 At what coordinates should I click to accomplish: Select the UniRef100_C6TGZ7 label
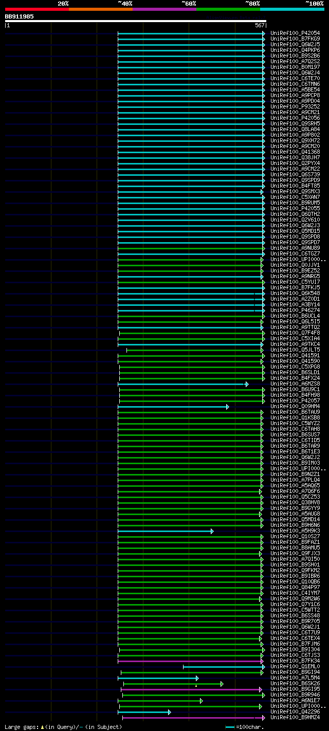pos(295,254)
